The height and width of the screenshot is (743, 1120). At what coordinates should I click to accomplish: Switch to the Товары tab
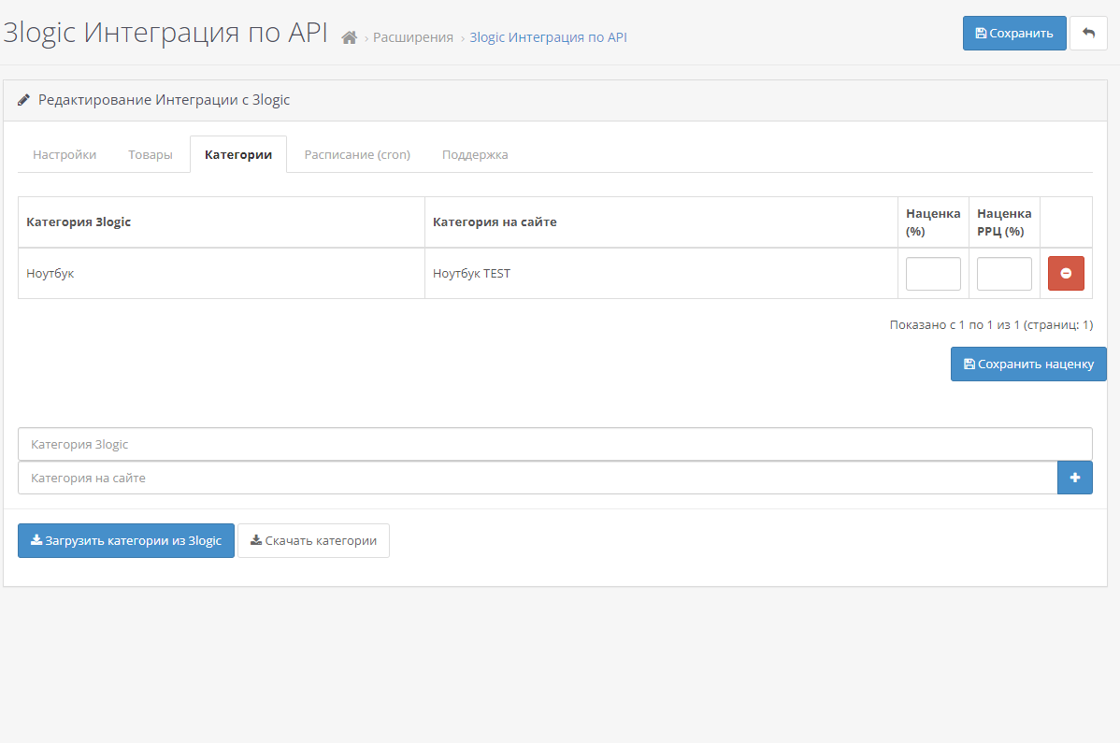[150, 155]
